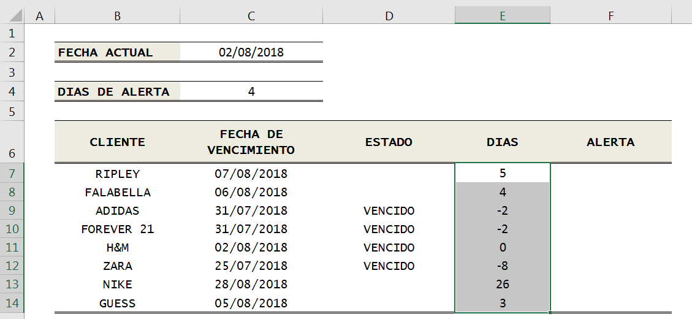Click the Select All corner triangle

click(12, 17)
